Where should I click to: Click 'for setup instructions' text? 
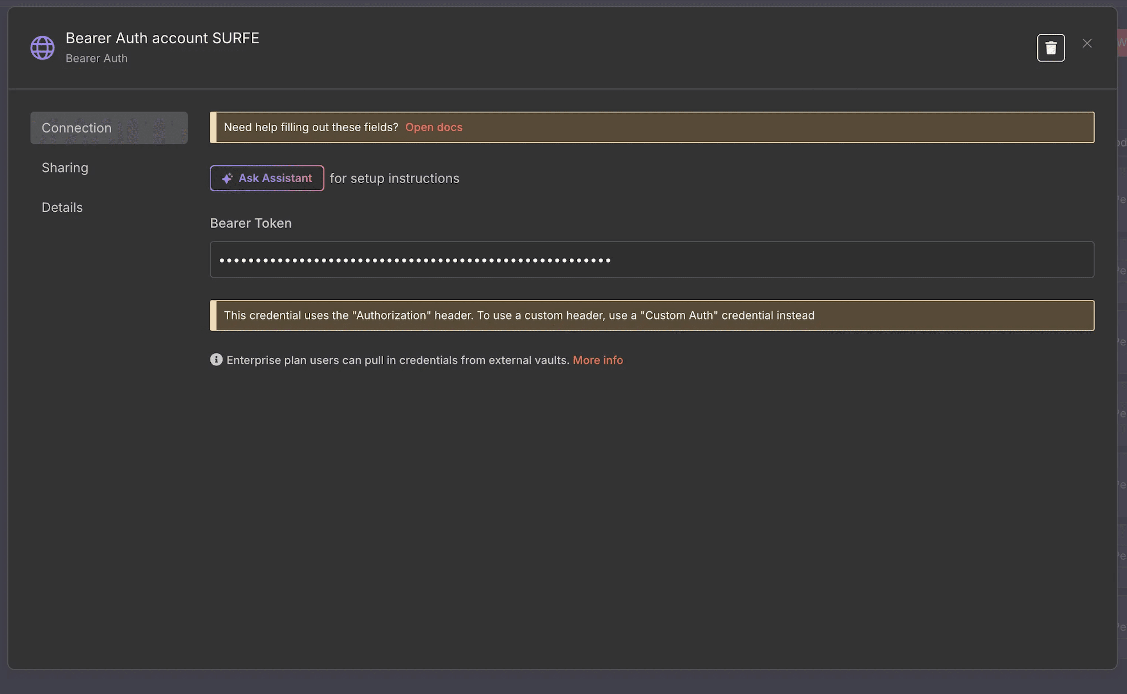(x=394, y=179)
